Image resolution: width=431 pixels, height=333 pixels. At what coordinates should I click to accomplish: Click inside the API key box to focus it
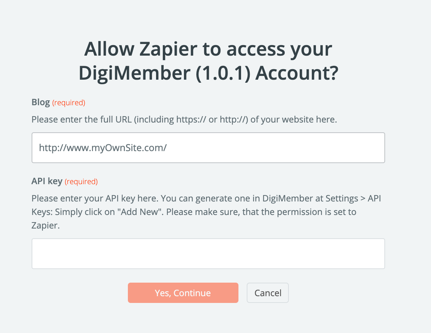[x=208, y=253]
